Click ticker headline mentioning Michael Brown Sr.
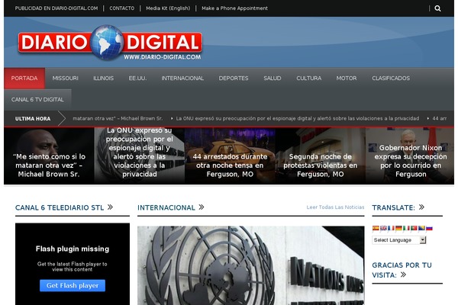 point(118,118)
